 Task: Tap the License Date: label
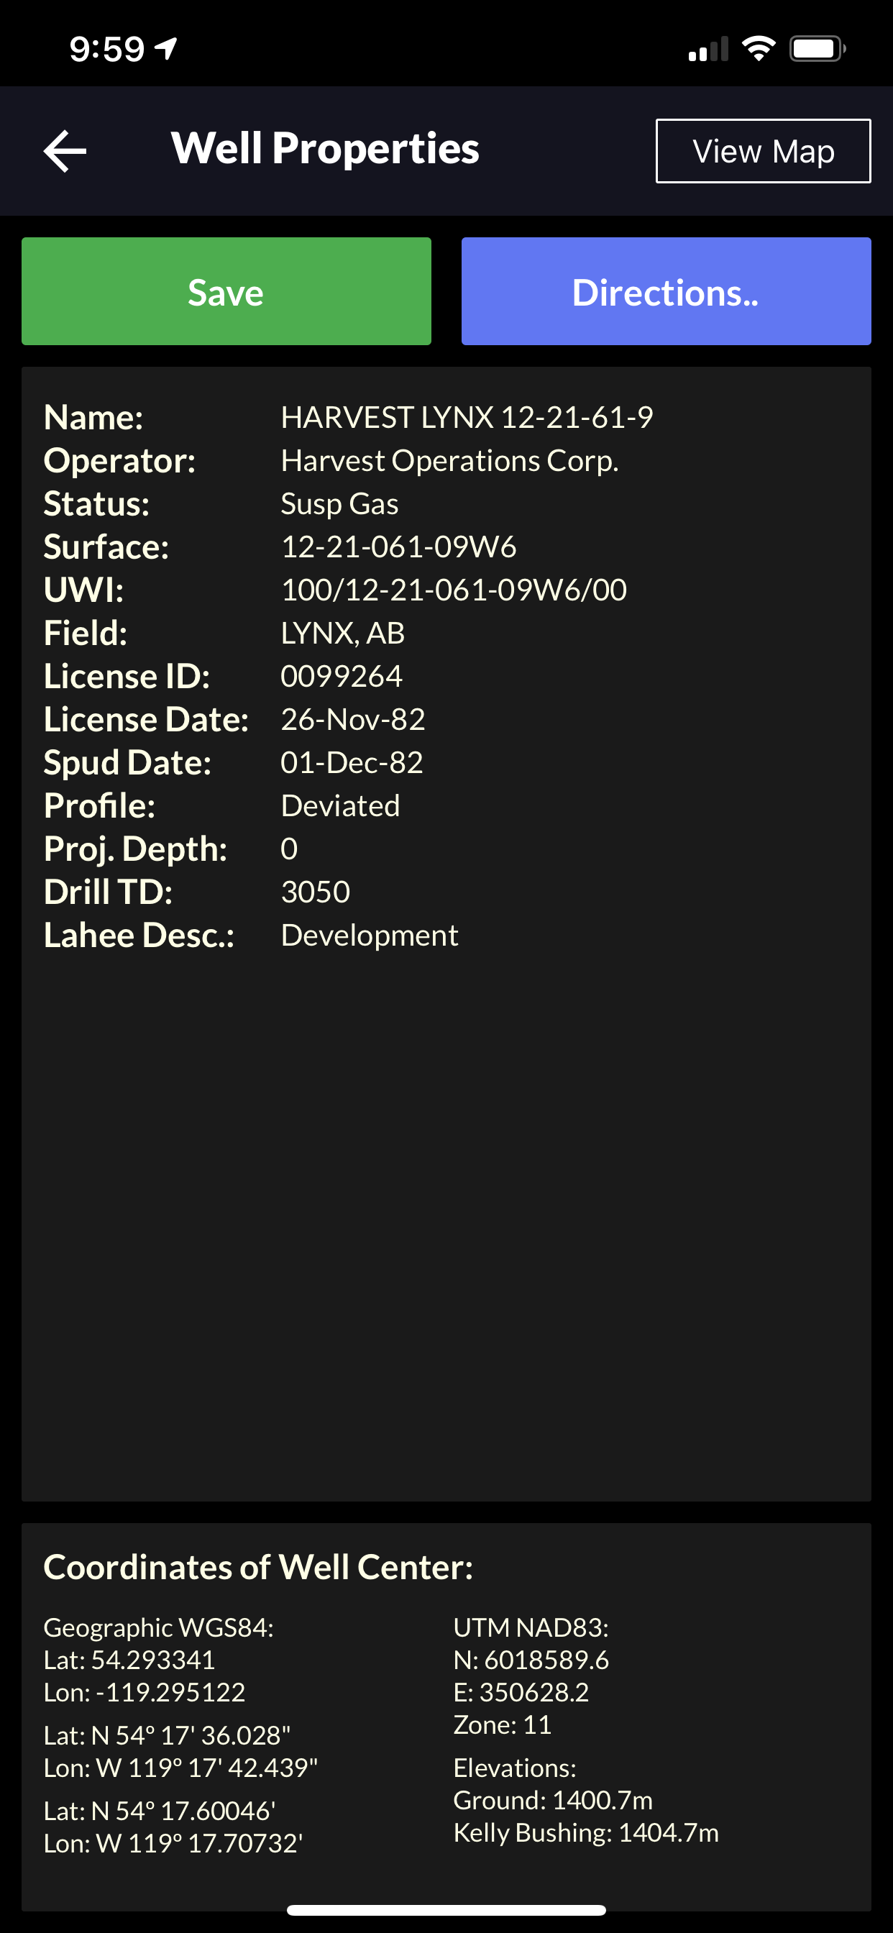pos(145,720)
